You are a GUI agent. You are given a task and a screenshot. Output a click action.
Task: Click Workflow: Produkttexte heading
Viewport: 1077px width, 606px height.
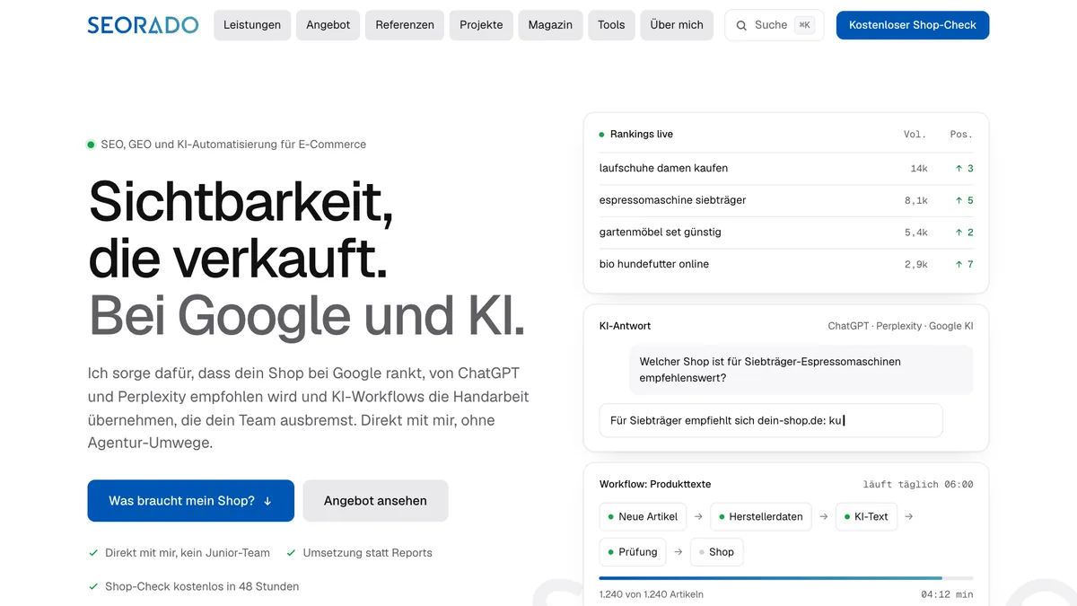[655, 484]
